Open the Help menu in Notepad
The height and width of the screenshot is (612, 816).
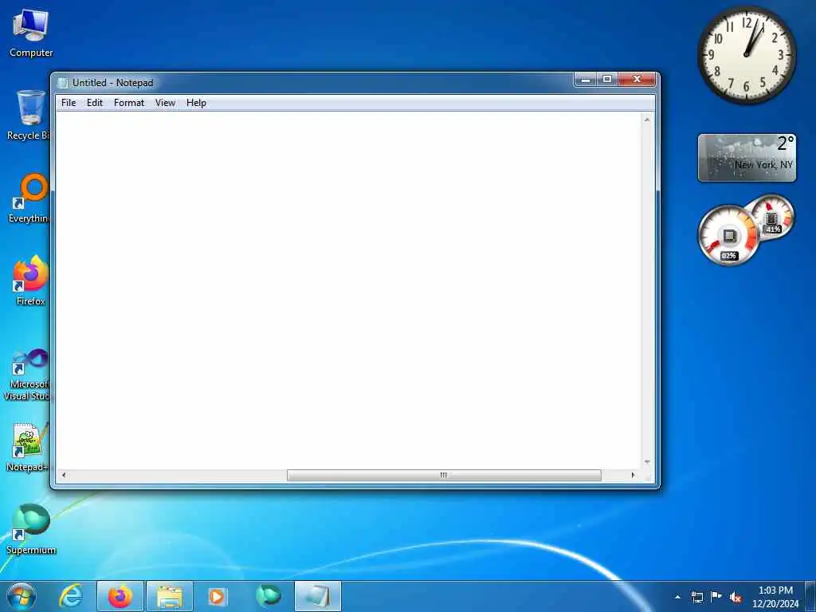click(196, 103)
